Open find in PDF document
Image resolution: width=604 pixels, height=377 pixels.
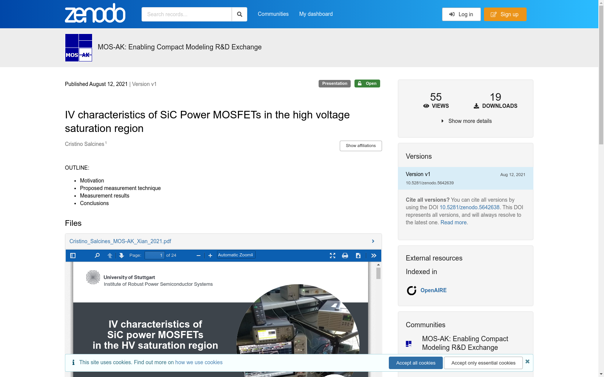click(x=97, y=256)
